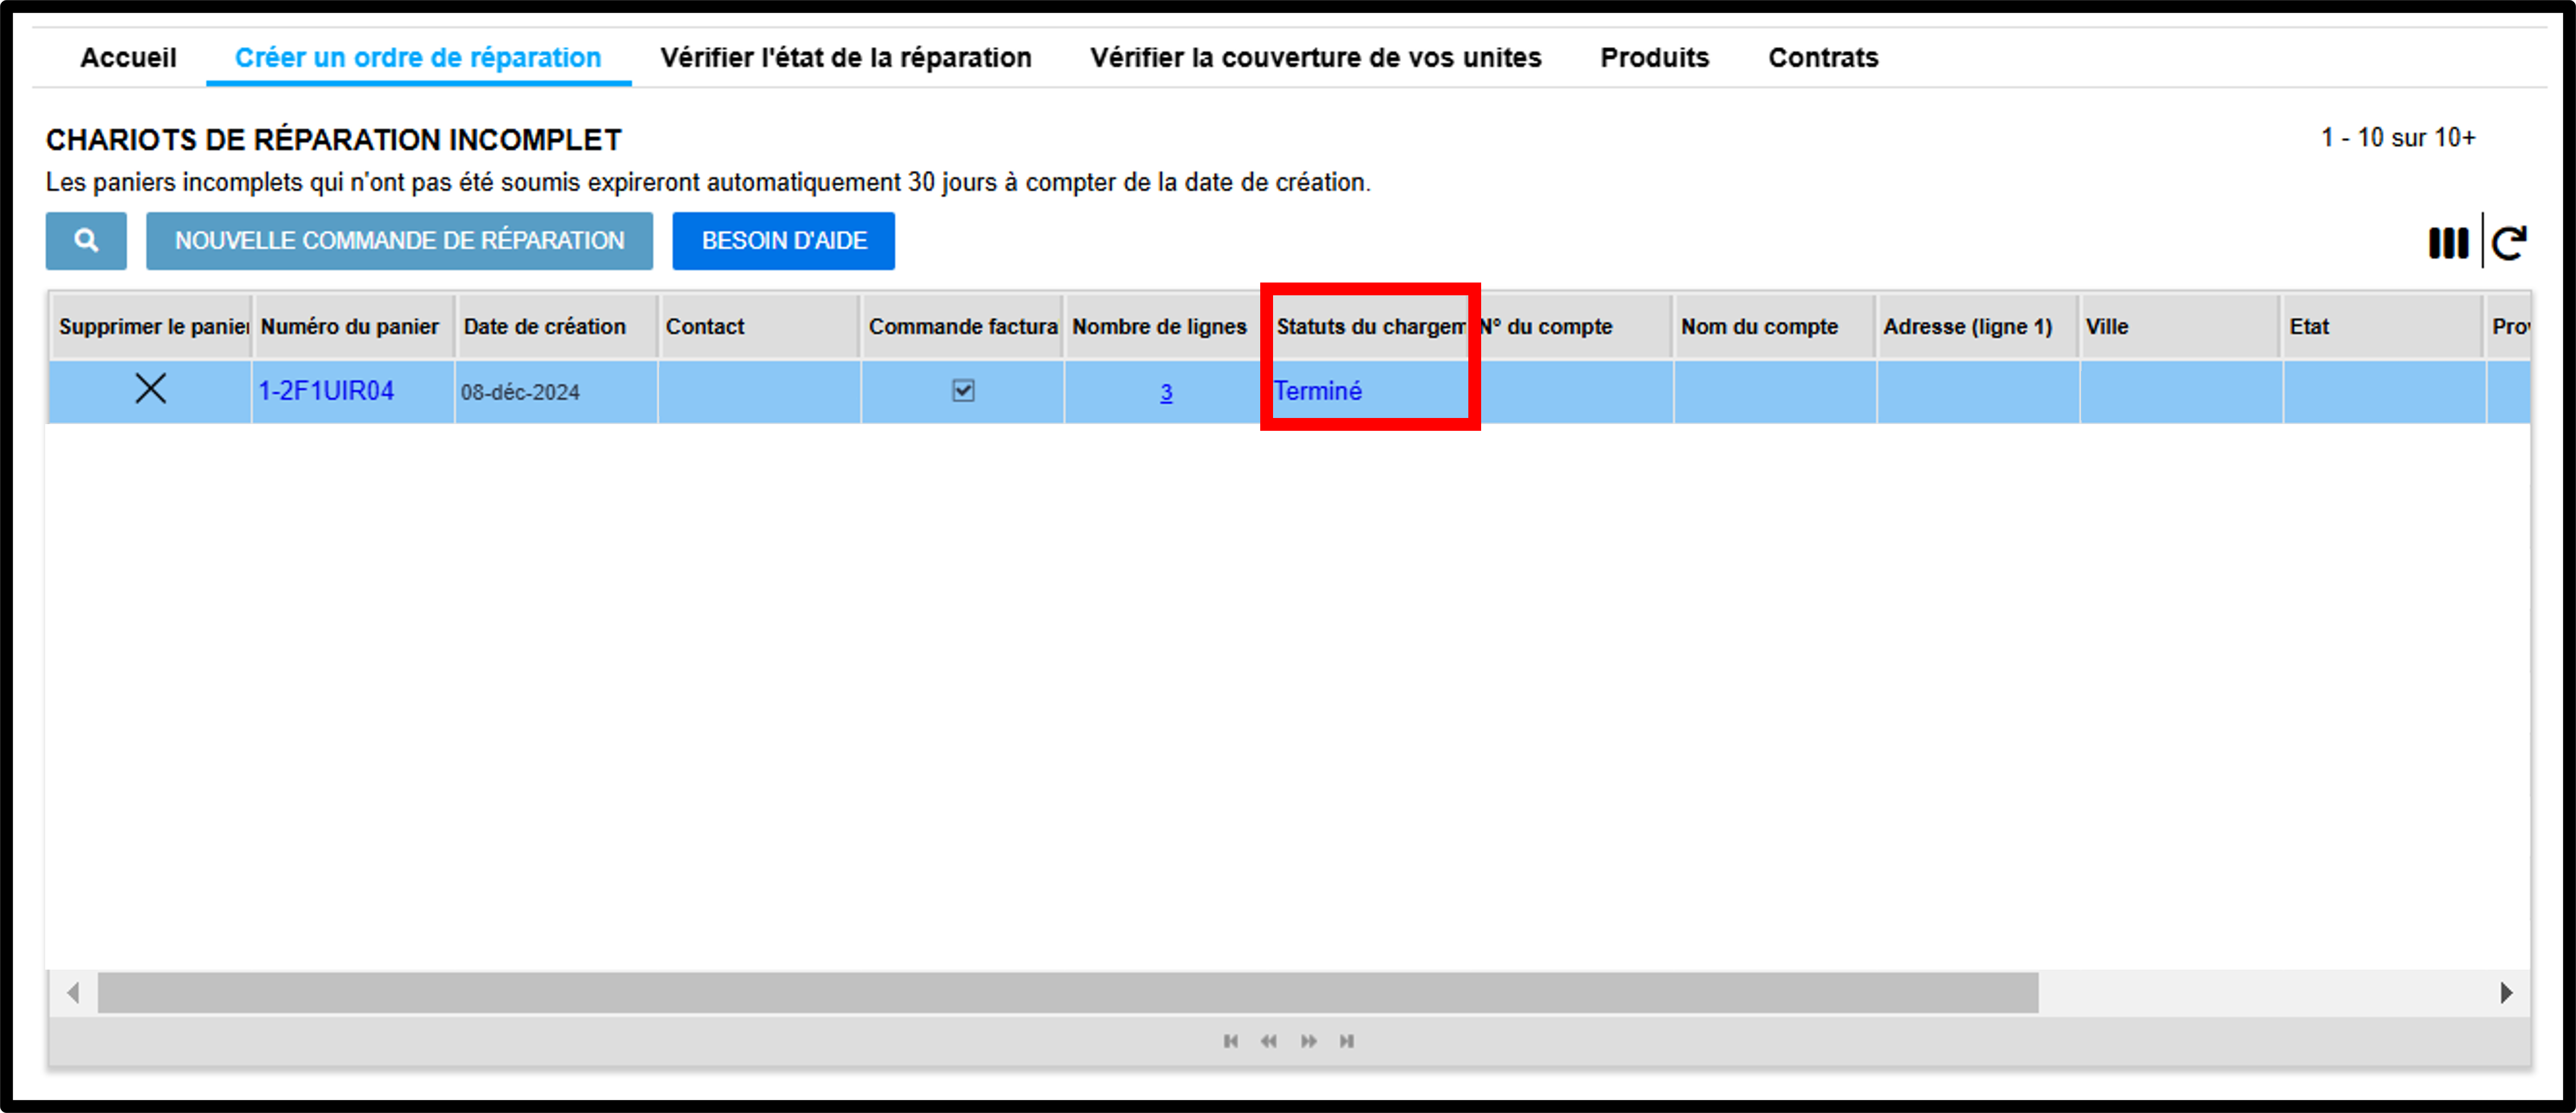Open cart number 1-2F1UIR04 link
Screen dimensions: 2576x1113
[326, 391]
